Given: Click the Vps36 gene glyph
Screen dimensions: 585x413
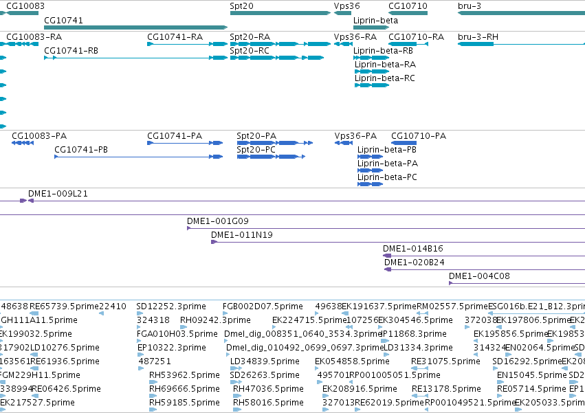Looking at the screenshot, I should point(342,13).
